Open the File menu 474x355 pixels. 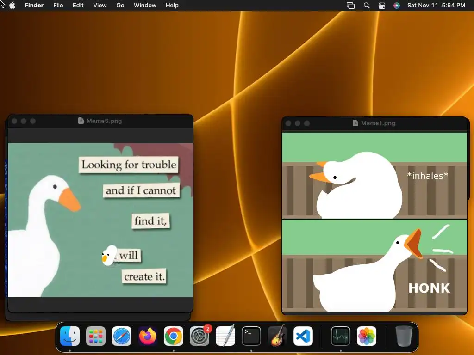pos(58,6)
